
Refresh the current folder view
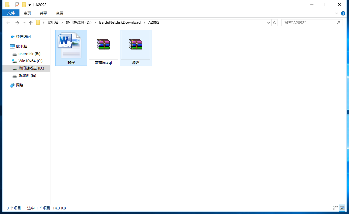[x=275, y=22]
